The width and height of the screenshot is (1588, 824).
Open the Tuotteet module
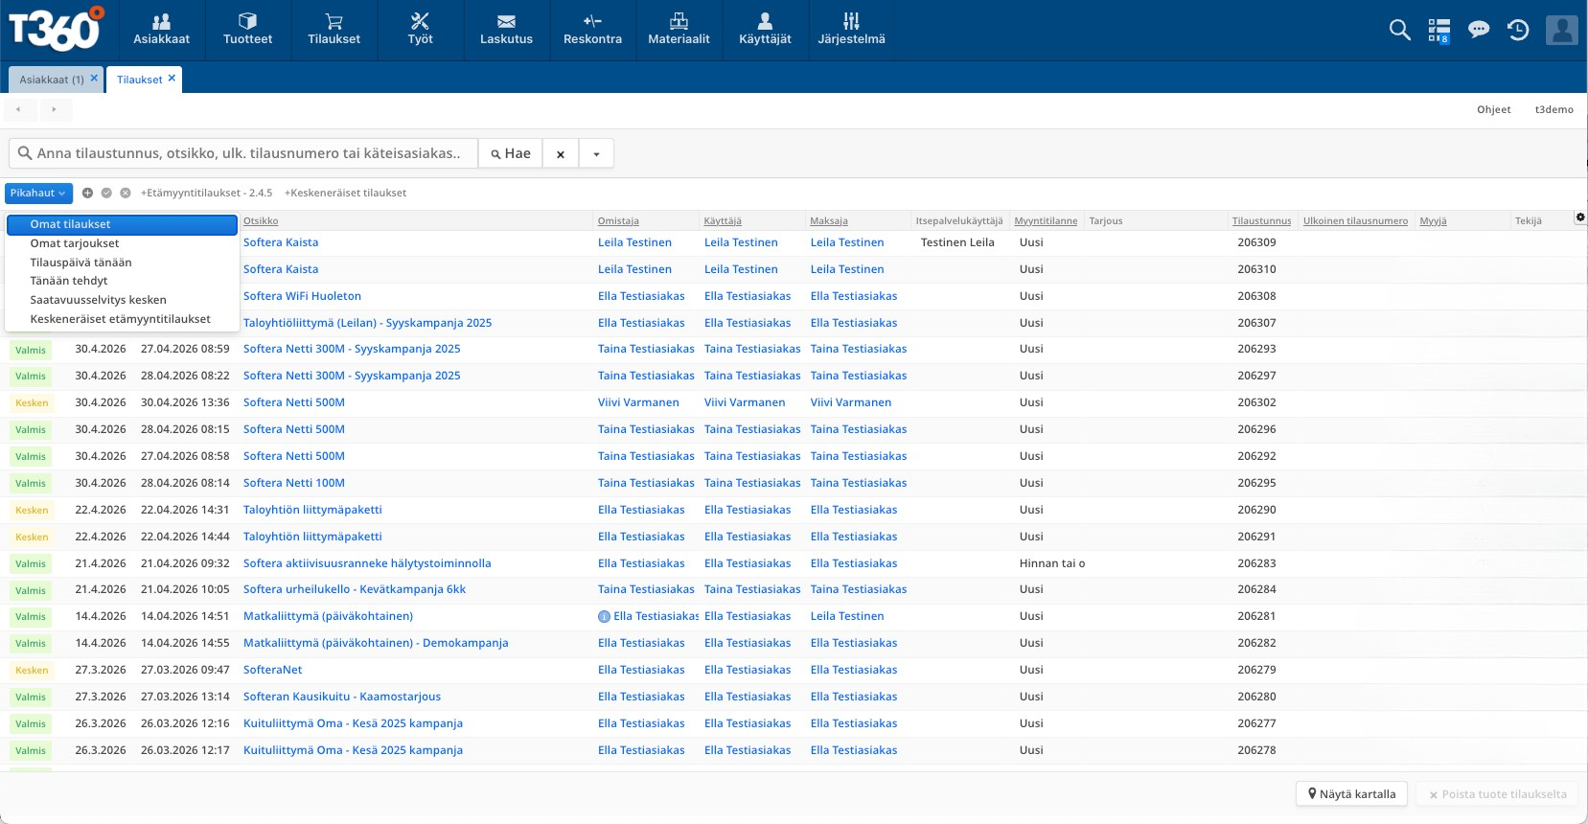click(x=247, y=30)
